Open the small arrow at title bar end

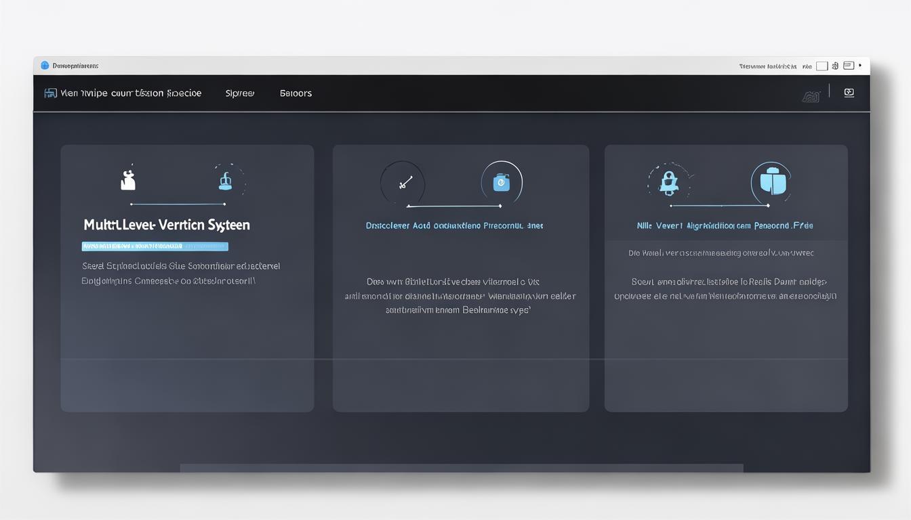860,66
